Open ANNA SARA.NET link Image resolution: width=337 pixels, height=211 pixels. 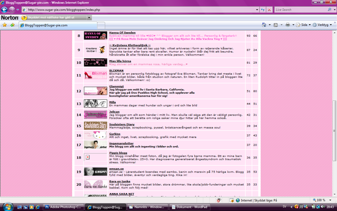[122, 194]
